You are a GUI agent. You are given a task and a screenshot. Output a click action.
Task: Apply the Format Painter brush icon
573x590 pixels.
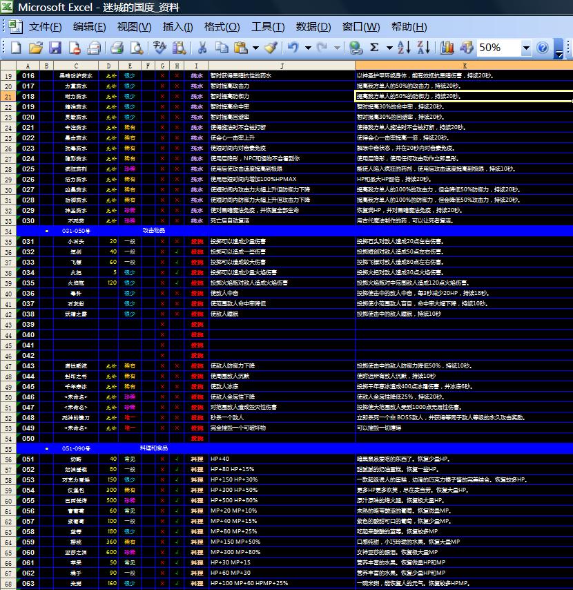coord(271,48)
